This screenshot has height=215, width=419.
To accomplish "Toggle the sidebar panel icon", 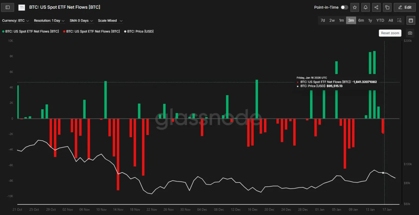I will click(x=7, y=7).
